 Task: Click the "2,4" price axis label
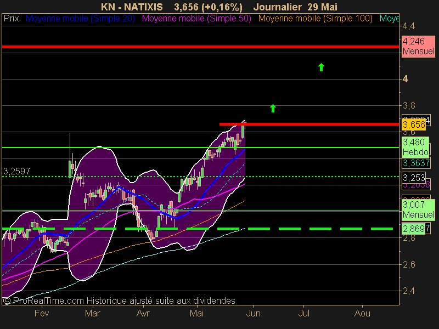409,291
